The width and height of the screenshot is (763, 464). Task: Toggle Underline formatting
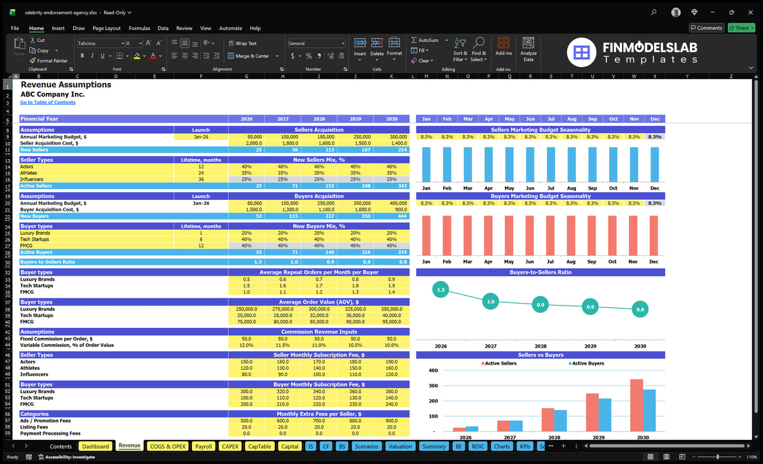click(102, 56)
